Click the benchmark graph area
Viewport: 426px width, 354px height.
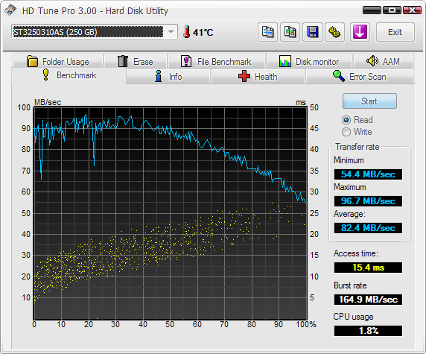[170, 213]
